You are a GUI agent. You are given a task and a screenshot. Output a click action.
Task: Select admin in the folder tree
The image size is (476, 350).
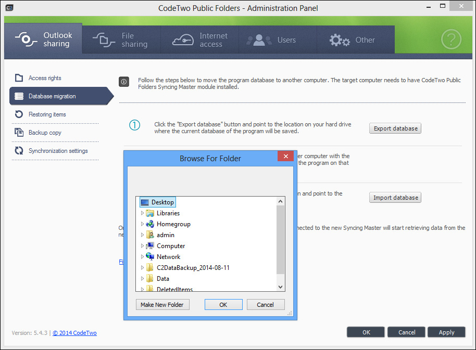click(166, 235)
